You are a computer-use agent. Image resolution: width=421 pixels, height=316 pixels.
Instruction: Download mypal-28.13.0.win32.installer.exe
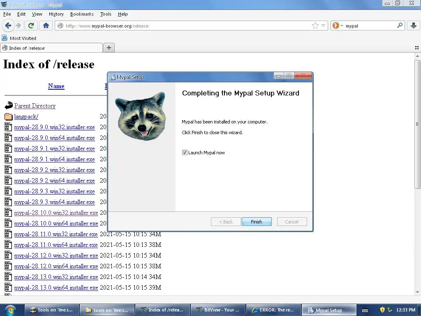coord(56,277)
